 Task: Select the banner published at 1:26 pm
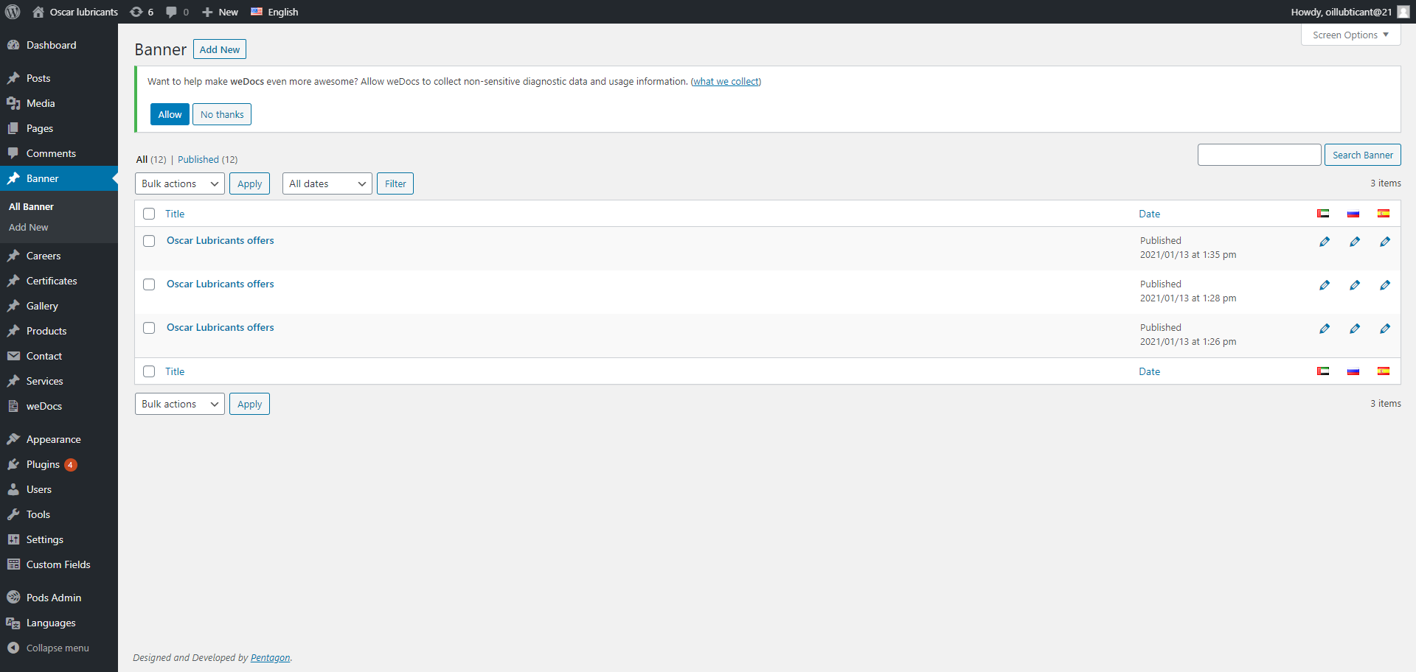click(149, 328)
